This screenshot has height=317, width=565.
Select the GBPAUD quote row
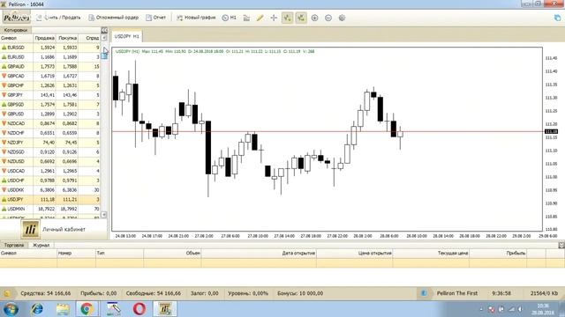(50, 67)
